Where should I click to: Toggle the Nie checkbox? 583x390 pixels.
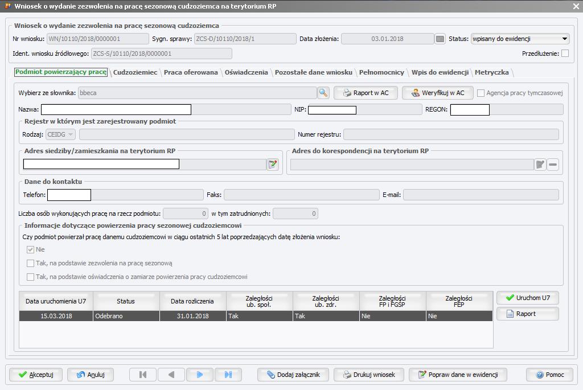(x=31, y=249)
